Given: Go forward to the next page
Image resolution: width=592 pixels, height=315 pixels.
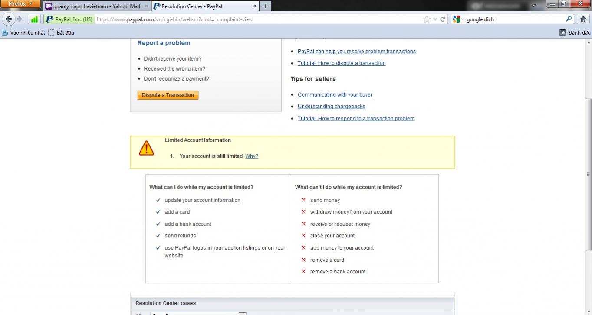Looking at the screenshot, I should coord(19,19).
